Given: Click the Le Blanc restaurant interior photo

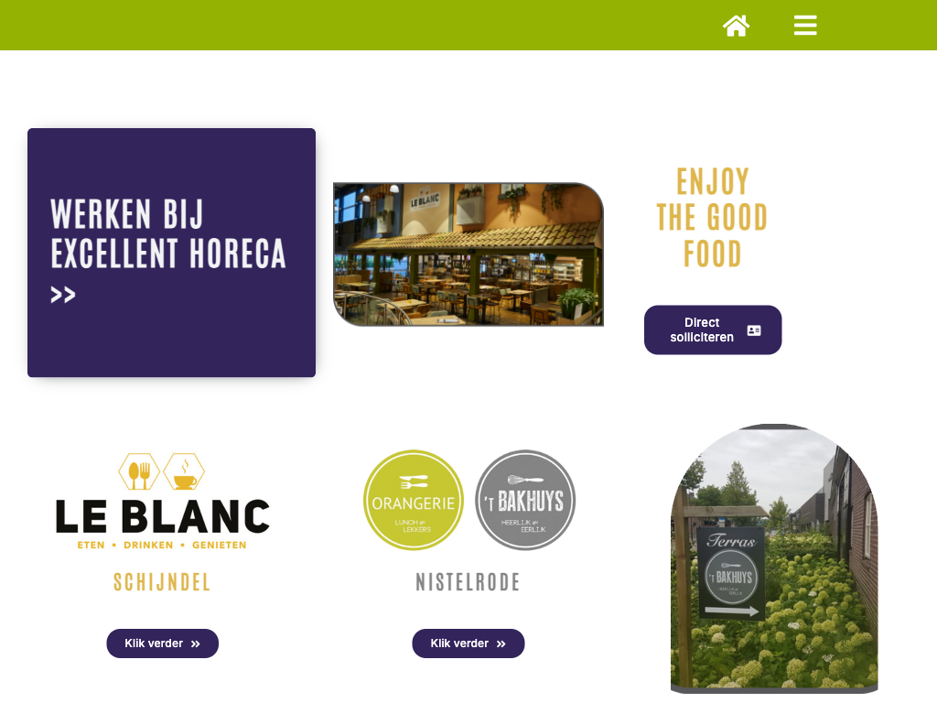Looking at the screenshot, I should click(468, 254).
